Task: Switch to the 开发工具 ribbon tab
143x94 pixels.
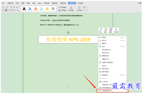Action: (46, 3)
